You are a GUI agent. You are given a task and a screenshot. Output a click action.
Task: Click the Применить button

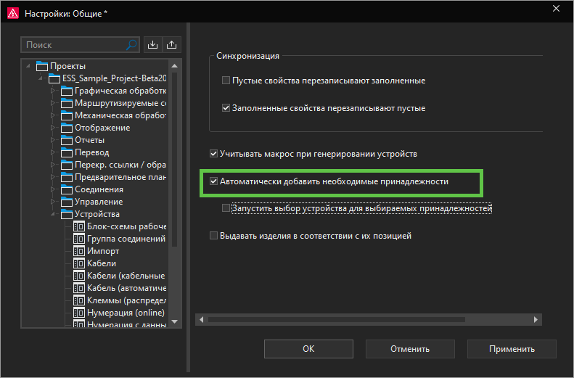(x=512, y=349)
